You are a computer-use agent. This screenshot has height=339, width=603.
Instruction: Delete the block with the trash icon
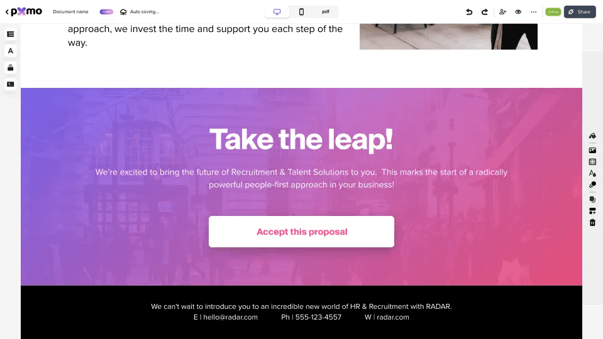[592, 223]
